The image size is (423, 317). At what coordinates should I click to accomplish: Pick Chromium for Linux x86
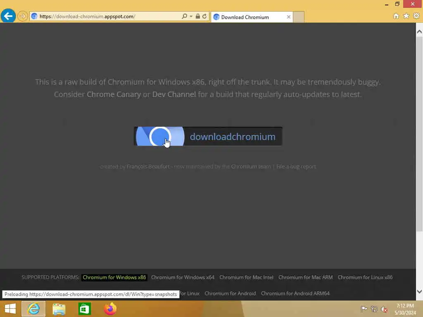coord(365,277)
